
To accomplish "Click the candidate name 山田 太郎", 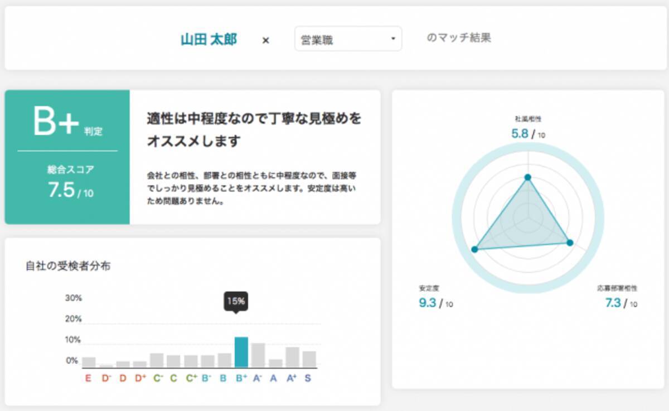I will coord(209,39).
